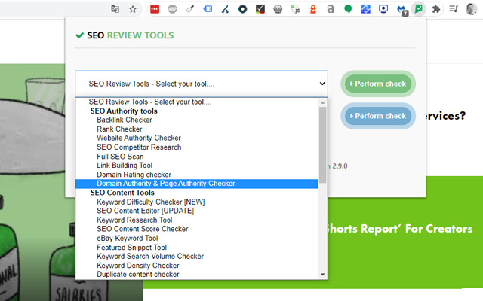Viewport: 483px width, 301px height.
Task: Click the black circle extension icon
Action: click(243, 9)
